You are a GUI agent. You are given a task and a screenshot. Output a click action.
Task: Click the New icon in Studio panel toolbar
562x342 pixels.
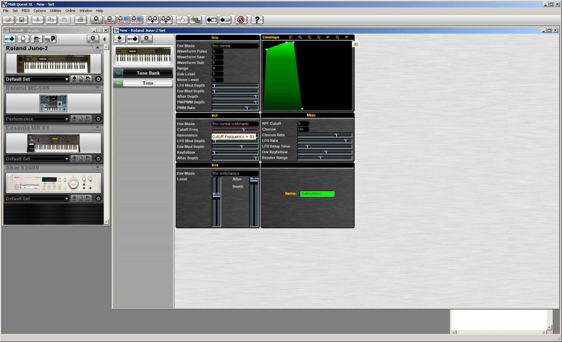coord(23,39)
